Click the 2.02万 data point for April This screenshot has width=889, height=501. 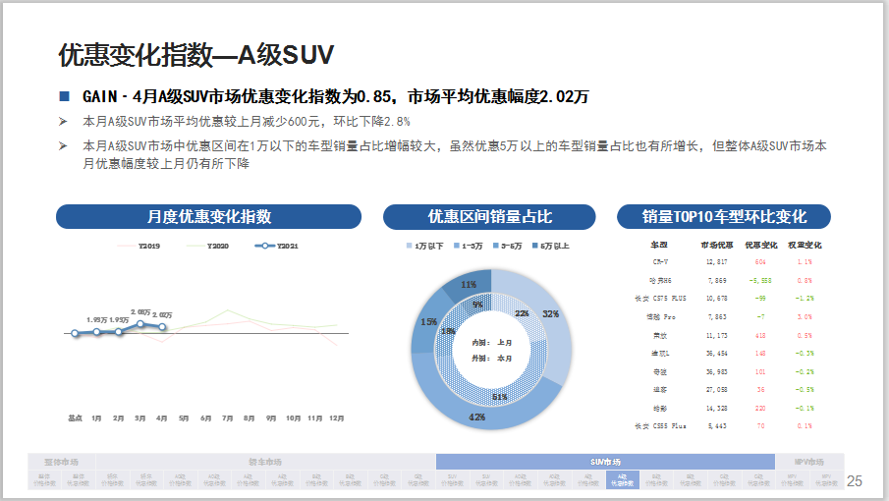click(163, 327)
